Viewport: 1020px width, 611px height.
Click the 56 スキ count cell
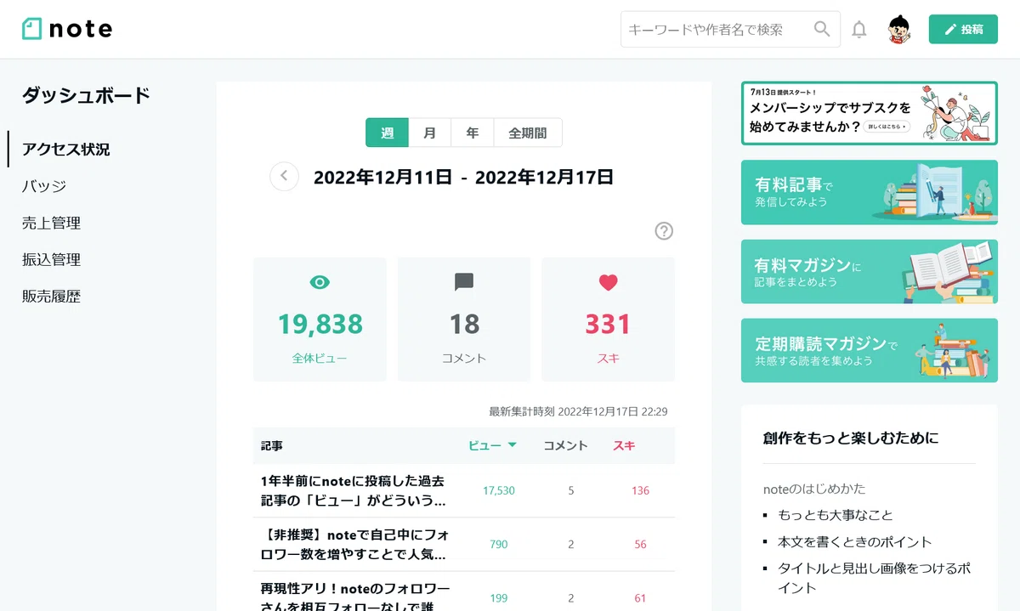[640, 544]
